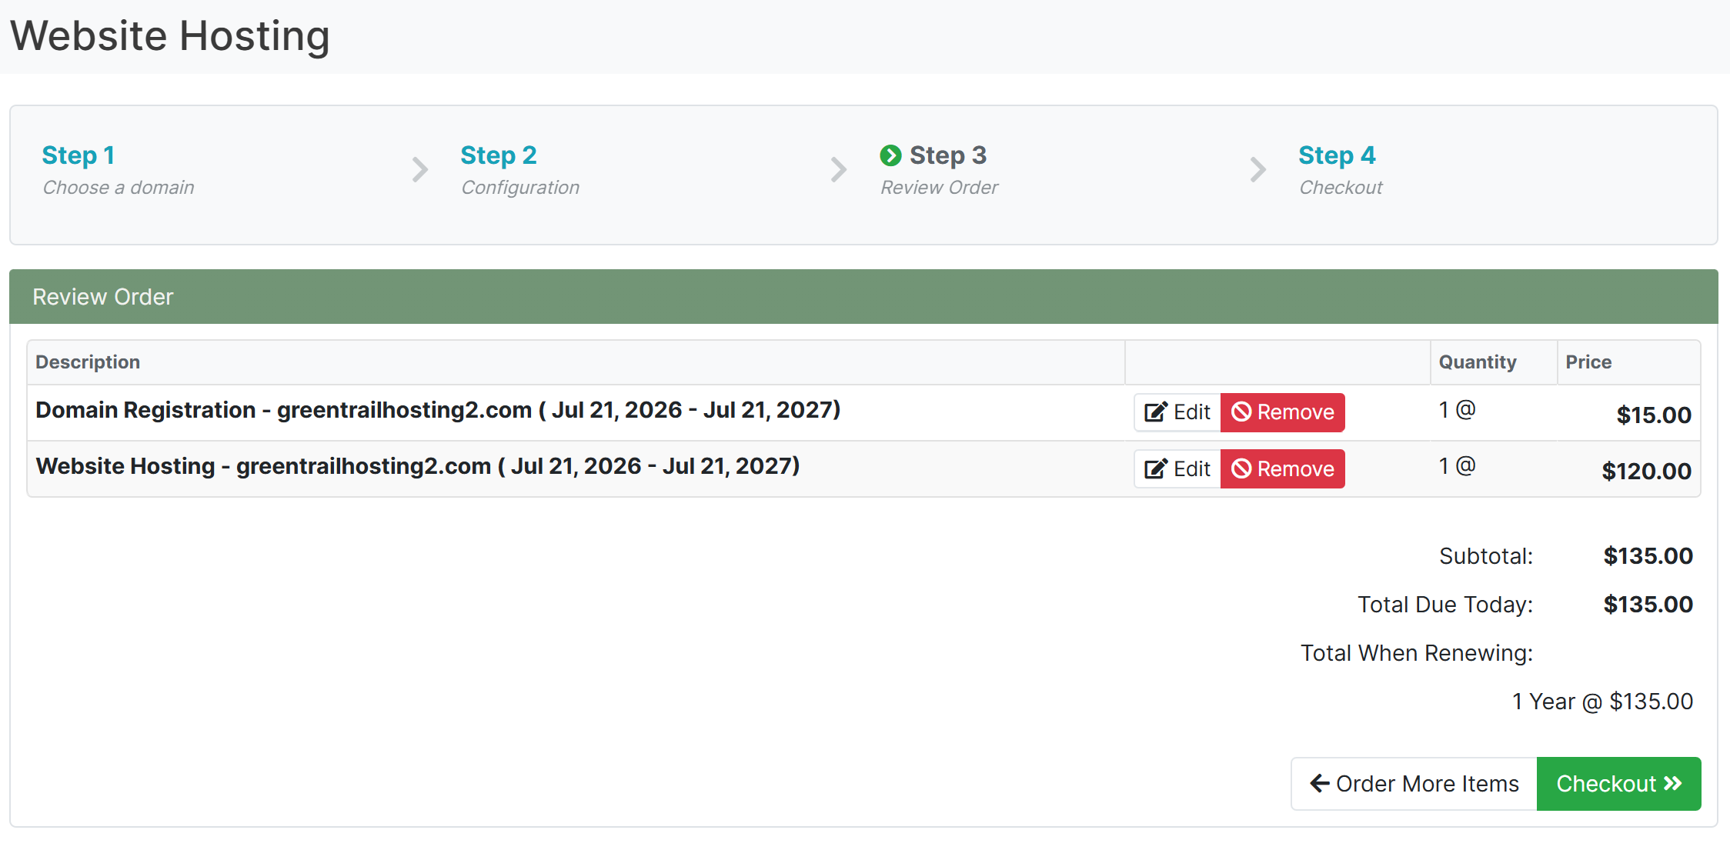Remove the Domain Registration item
This screenshot has height=860, width=1730.
[1283, 412]
